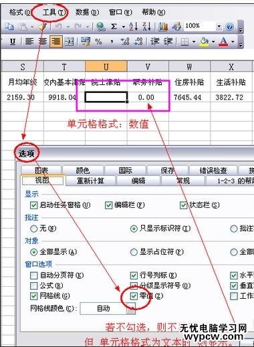Screen dimensions: 254x347
Task: Toggle 启动任务窗格 checkbox
Action: tap(33, 205)
